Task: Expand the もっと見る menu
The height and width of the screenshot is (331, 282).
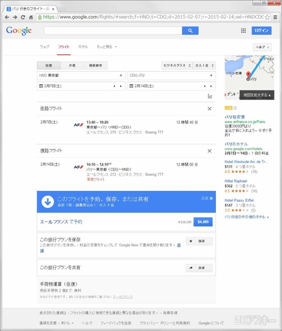Action: coord(107,47)
